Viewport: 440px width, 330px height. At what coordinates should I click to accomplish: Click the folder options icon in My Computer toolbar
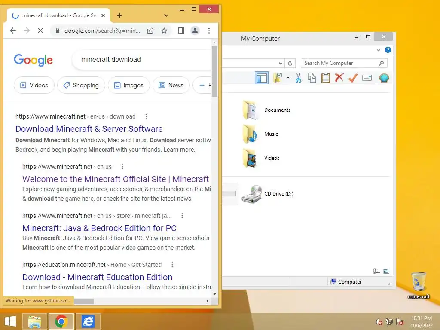point(278,78)
